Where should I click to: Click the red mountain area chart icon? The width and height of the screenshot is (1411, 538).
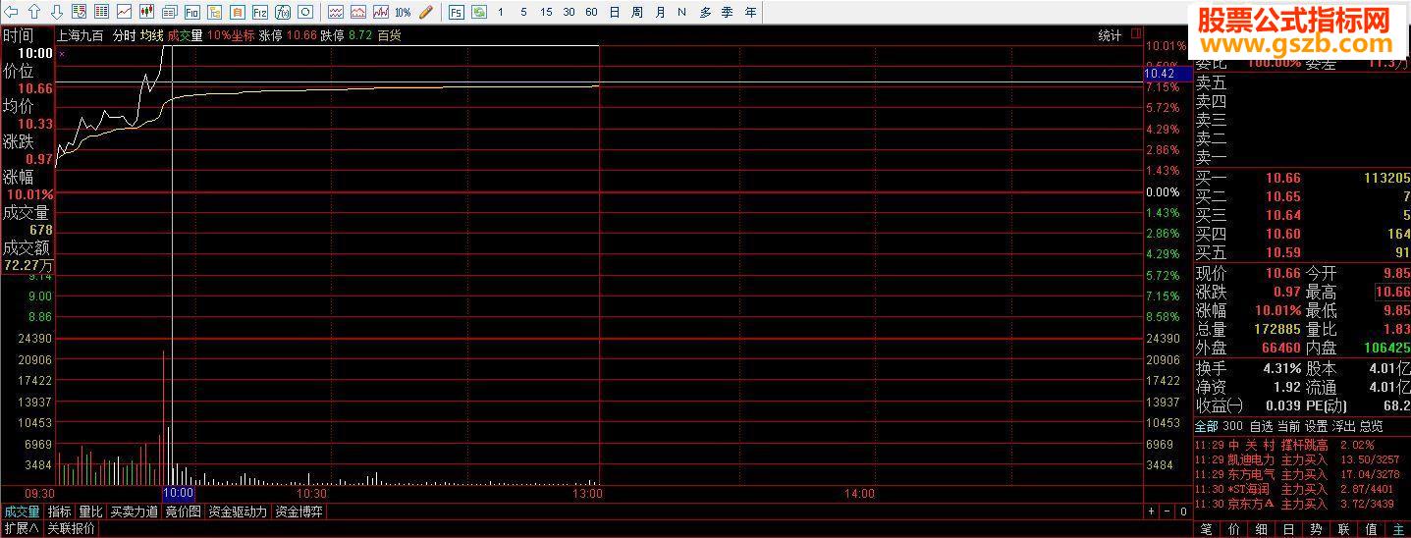point(358,12)
